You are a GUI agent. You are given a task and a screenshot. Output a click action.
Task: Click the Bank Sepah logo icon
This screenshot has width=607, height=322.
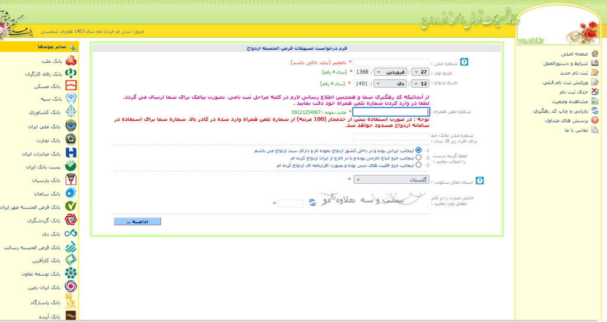coord(71,98)
